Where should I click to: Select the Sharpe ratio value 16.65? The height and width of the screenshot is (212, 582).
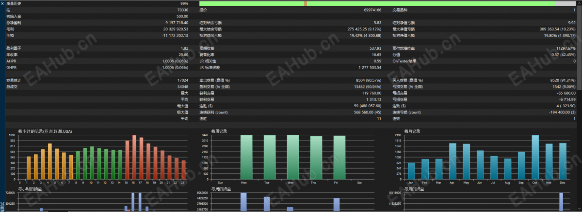376,55
